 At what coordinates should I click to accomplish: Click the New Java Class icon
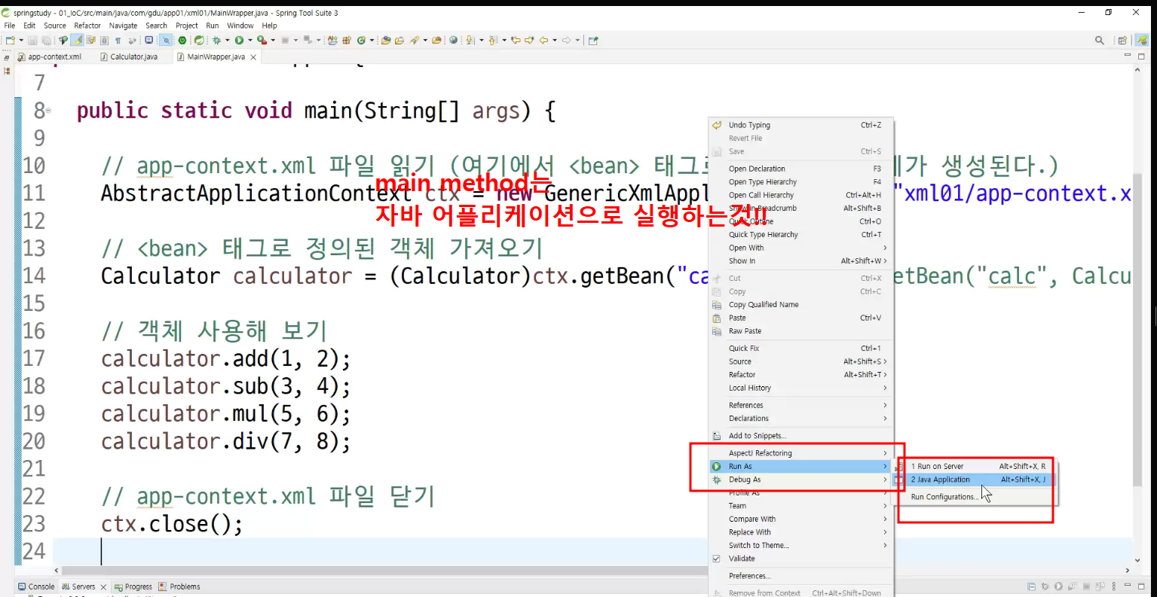[x=361, y=40]
